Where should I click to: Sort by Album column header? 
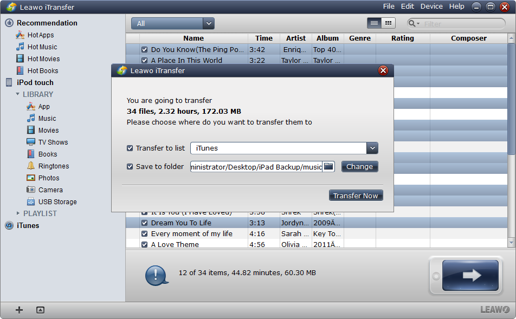click(x=327, y=38)
